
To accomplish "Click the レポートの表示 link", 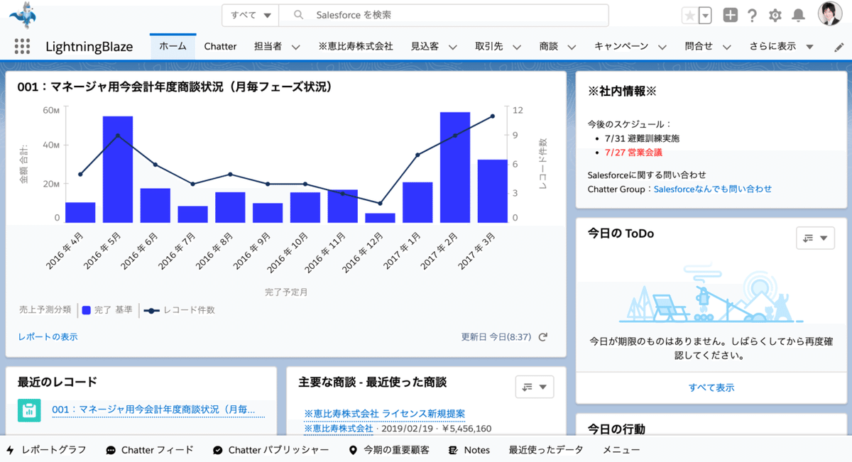I will point(48,337).
